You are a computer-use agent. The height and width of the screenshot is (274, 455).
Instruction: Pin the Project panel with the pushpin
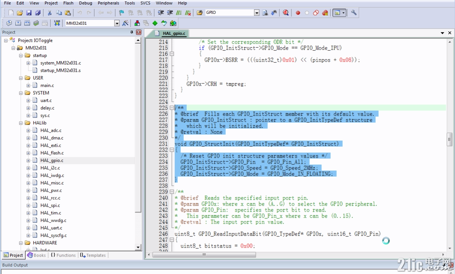[132, 32]
